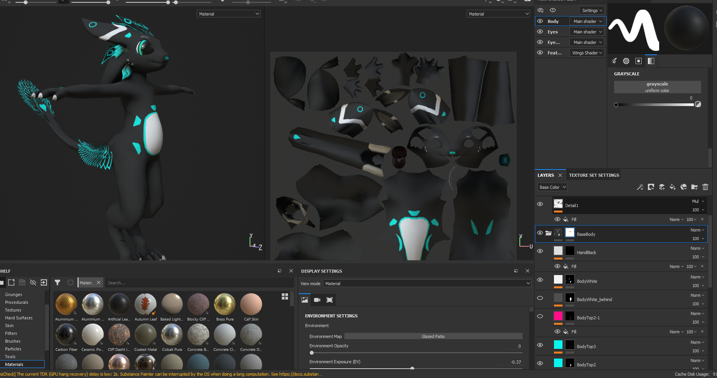
Task: Click the Environment Opacity slider handle
Action: coord(312,353)
